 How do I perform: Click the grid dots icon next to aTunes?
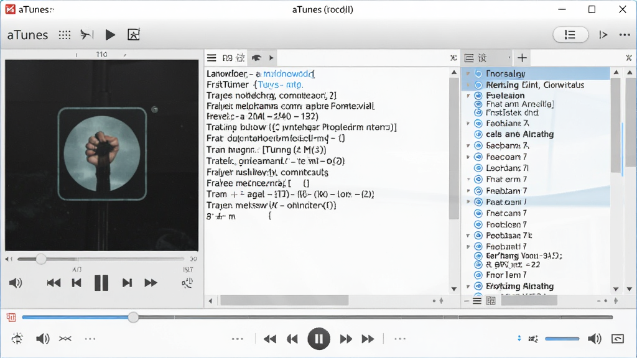[65, 35]
